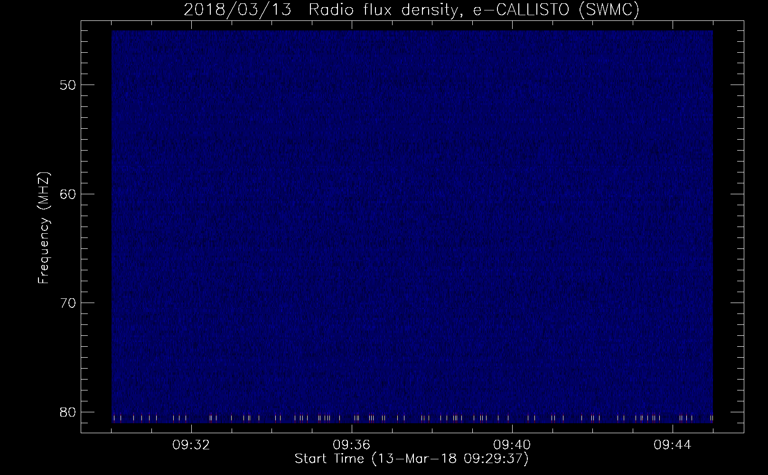
Task: Select the 'Frequency (MHZ)' y-axis label
Action: tap(44, 228)
